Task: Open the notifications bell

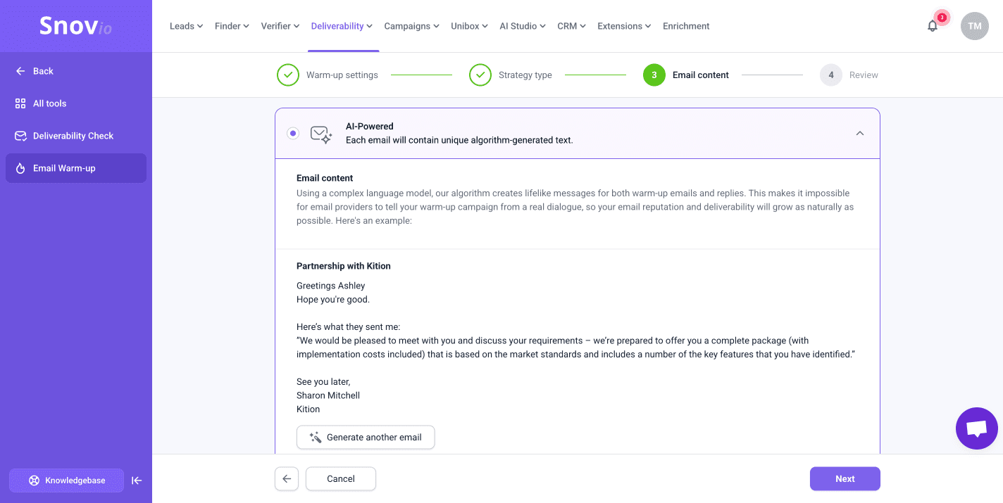Action: tap(933, 26)
